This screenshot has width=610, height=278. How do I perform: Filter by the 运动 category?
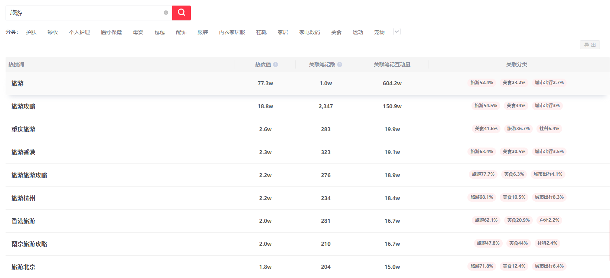358,32
